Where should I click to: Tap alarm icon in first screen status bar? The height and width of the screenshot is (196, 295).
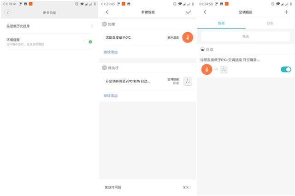[x=77, y=4]
